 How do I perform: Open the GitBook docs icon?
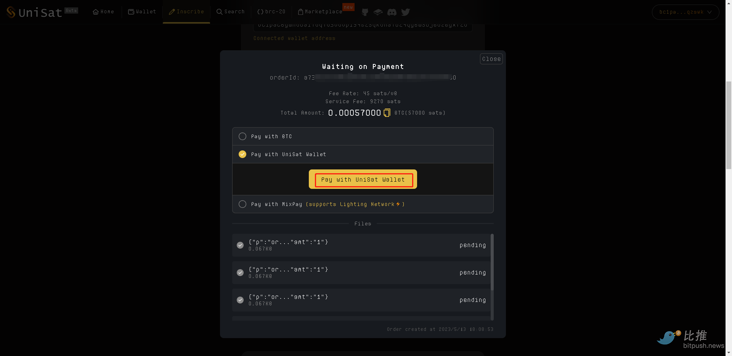(x=378, y=12)
